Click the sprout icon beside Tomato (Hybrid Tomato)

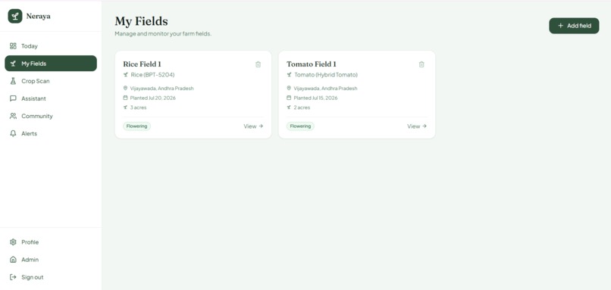[289, 74]
